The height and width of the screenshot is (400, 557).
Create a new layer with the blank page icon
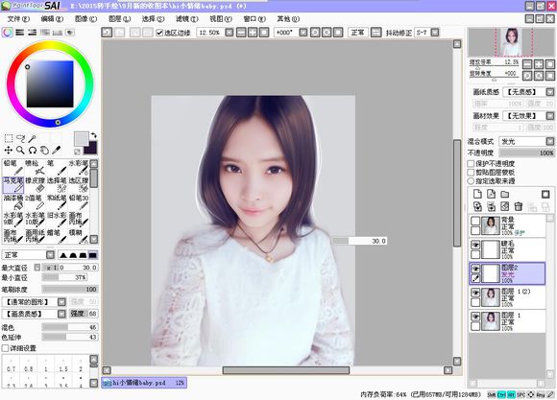tap(477, 194)
